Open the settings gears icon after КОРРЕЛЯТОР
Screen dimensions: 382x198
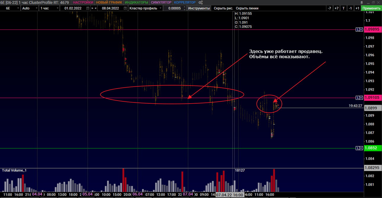coord(200,2)
